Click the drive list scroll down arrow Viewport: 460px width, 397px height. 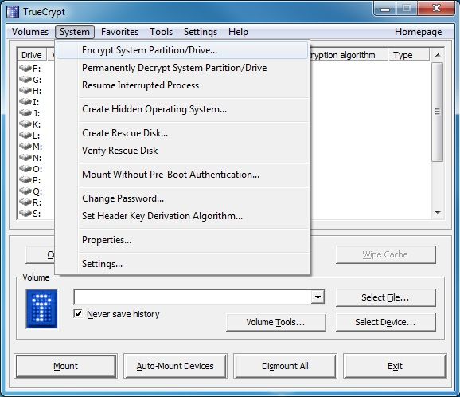point(438,213)
